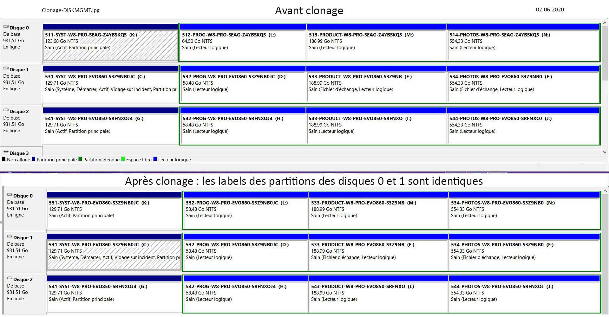Click the up arrow of the Avant clonage scrollbar

605,23
